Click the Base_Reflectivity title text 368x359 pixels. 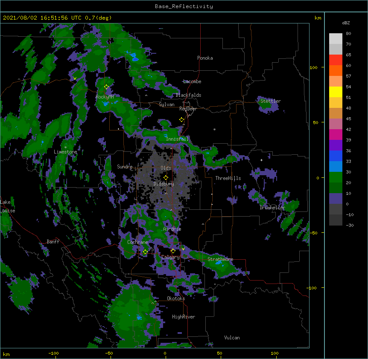184,6
